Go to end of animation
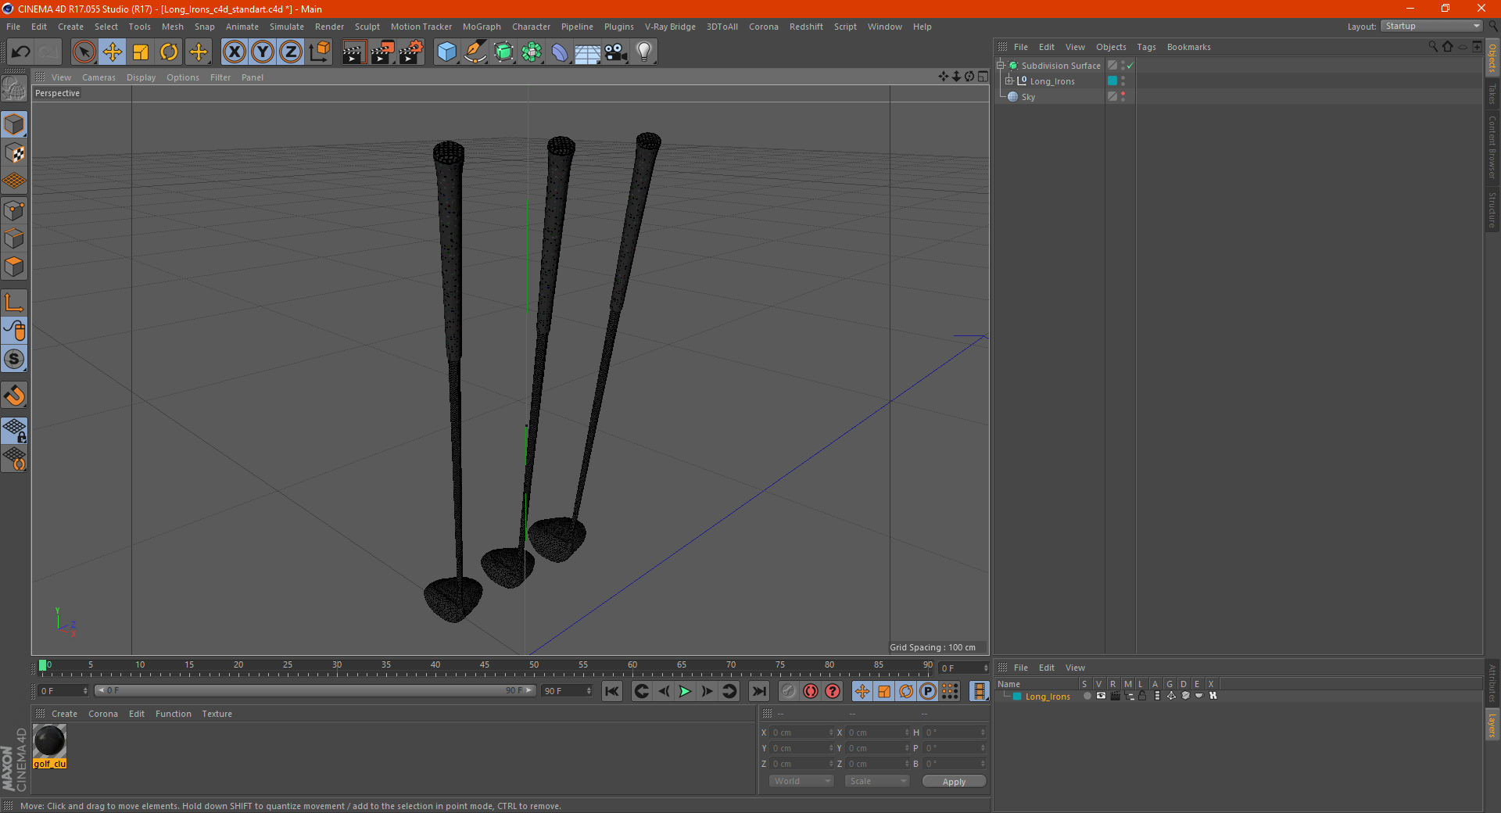Screen dimensions: 1501x813 (x=758, y=691)
